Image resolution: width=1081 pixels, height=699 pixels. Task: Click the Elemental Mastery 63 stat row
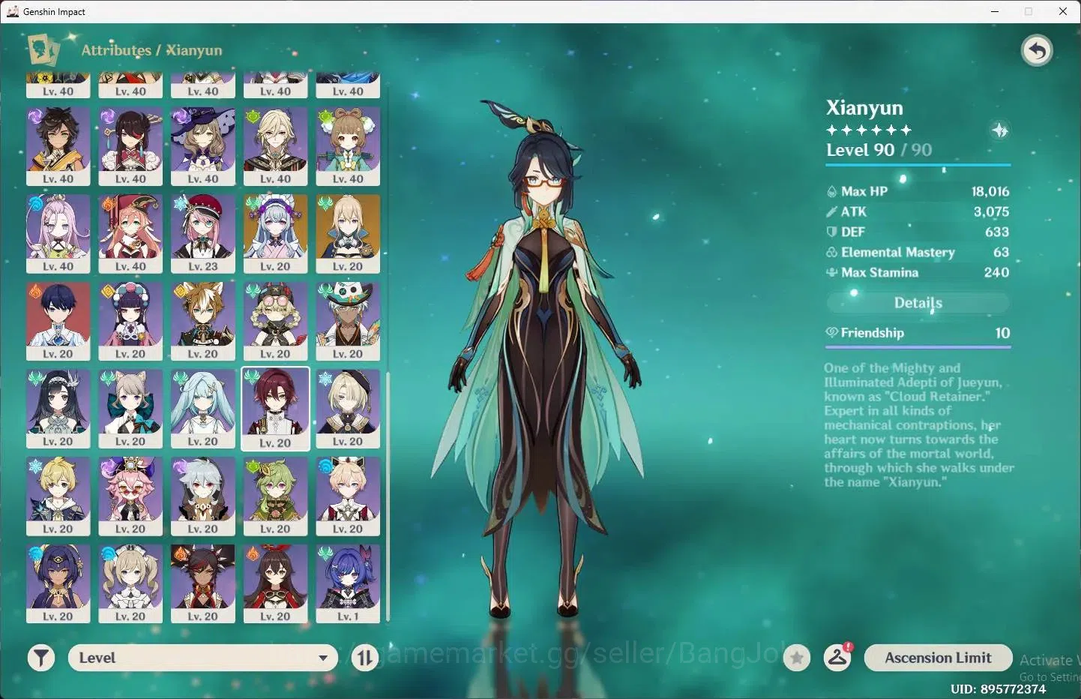918,253
